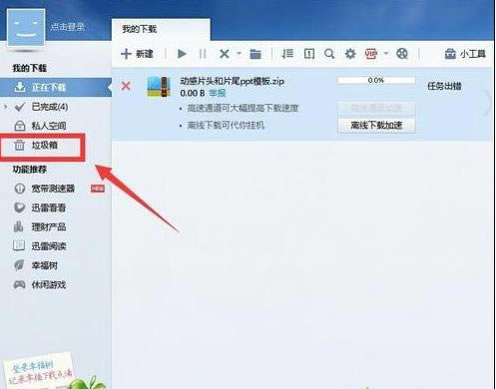
Task: Open the dropdown arrow beside the delete icon
Action: tap(239, 53)
